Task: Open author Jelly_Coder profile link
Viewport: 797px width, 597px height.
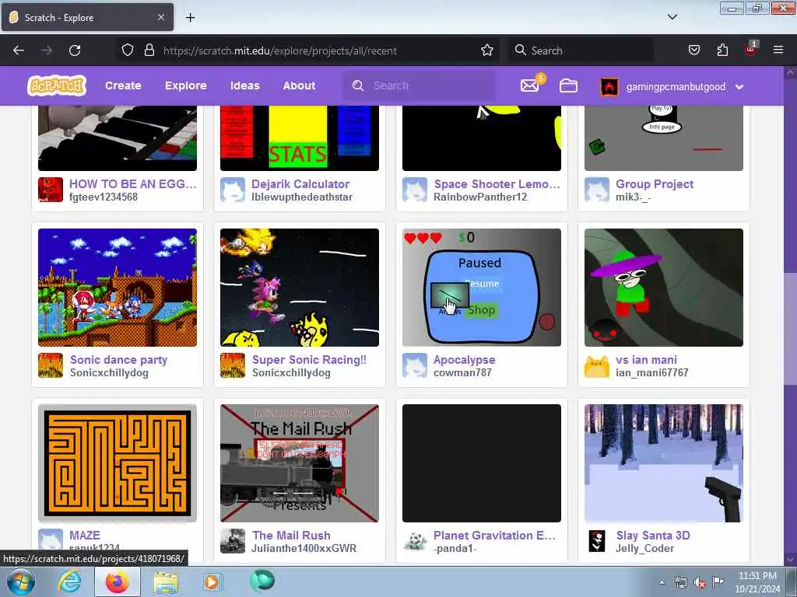Action: pyautogui.click(x=644, y=548)
